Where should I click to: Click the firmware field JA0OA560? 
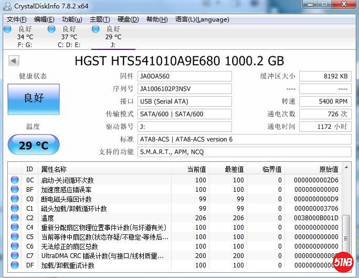[184, 76]
